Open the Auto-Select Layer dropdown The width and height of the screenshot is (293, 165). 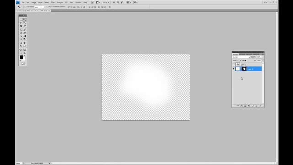click(39, 7)
